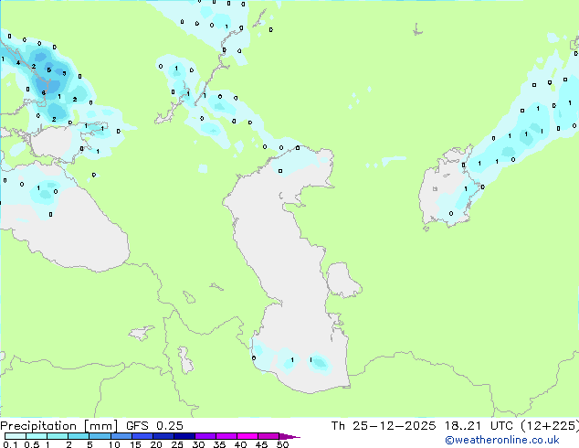Click the legend scale label '15'
Screen dimensions: 579x448
point(135,444)
